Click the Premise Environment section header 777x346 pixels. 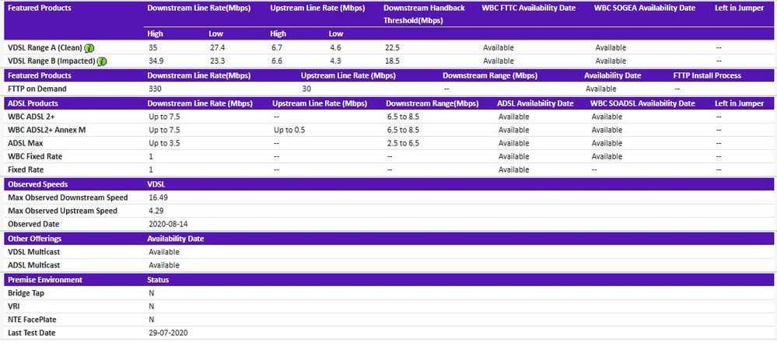point(45,279)
